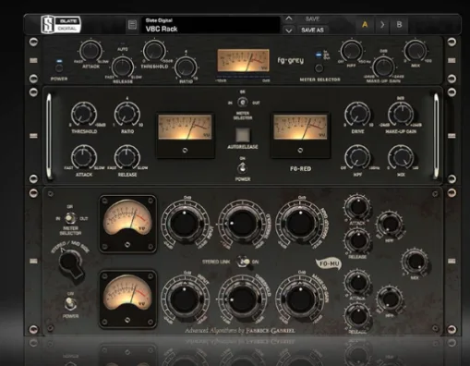
Task: Flip the FG-MU power switch
Action: pyautogui.click(x=70, y=304)
